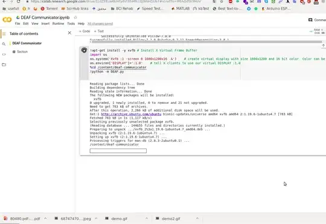The width and height of the screenshot is (326, 224).
Task: Reload the browser page
Action: click(x=19, y=1)
